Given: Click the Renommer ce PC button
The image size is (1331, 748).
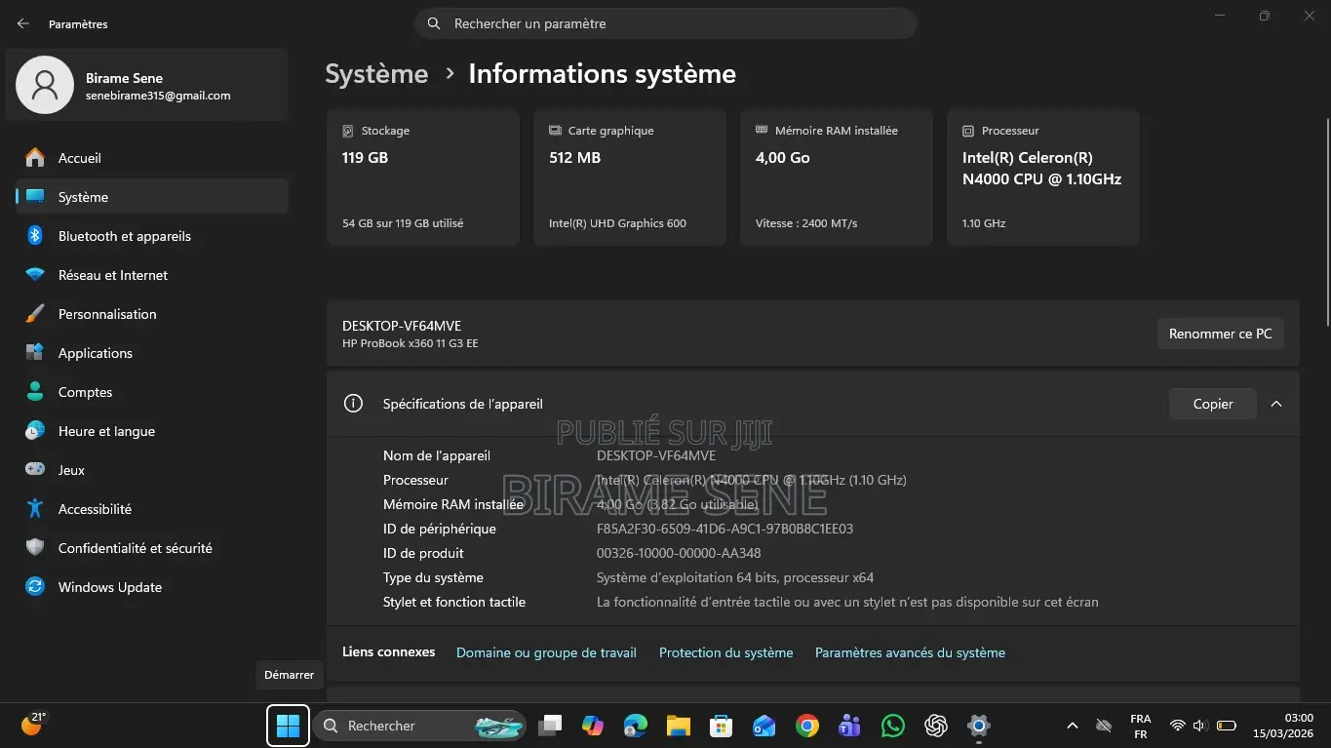Looking at the screenshot, I should (1220, 334).
